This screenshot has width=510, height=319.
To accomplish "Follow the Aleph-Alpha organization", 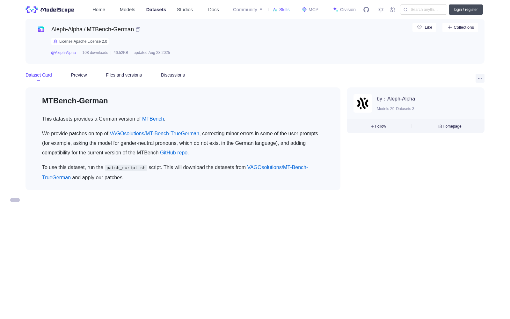I will tap(378, 126).
